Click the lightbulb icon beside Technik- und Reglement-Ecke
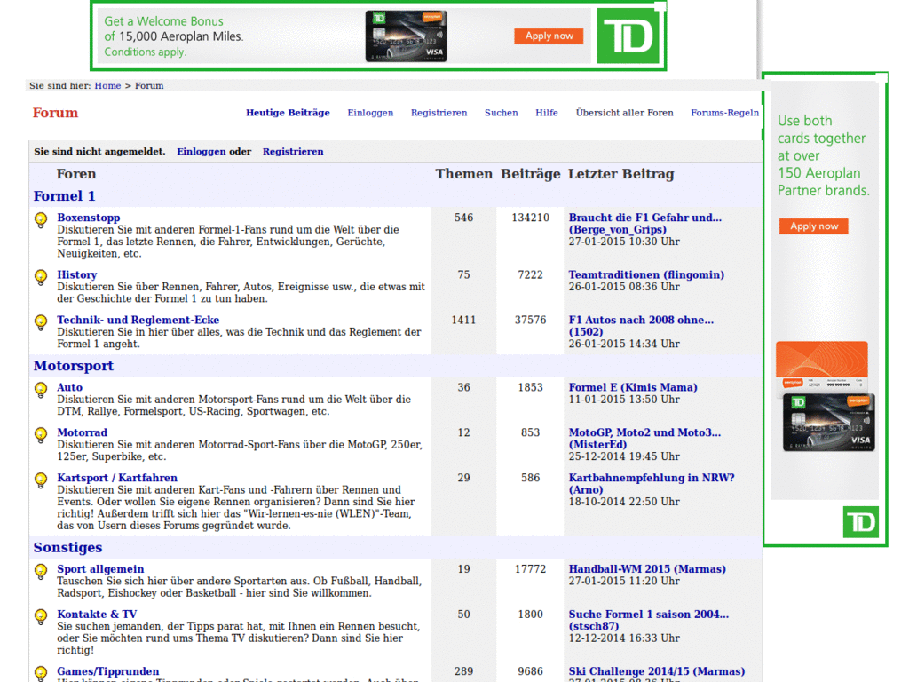 [41, 322]
